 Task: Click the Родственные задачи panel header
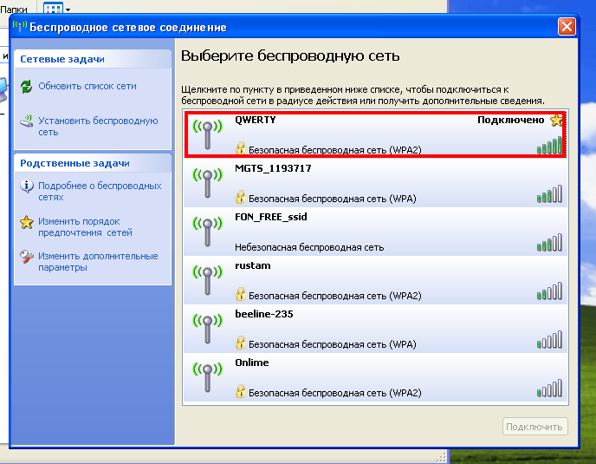(x=93, y=163)
